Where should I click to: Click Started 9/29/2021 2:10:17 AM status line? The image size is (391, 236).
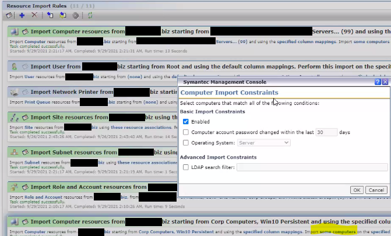click(x=97, y=206)
